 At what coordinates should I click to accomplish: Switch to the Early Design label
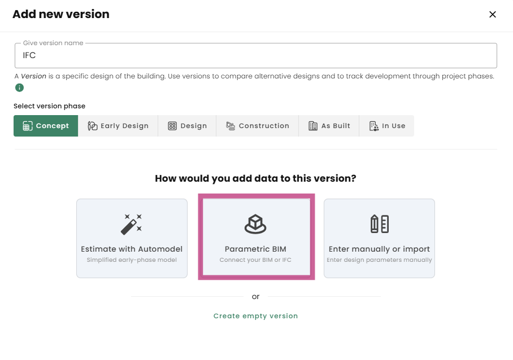[124, 126]
